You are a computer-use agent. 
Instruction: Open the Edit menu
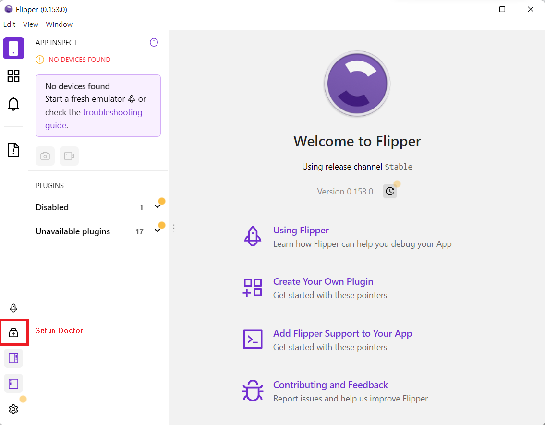pos(9,24)
